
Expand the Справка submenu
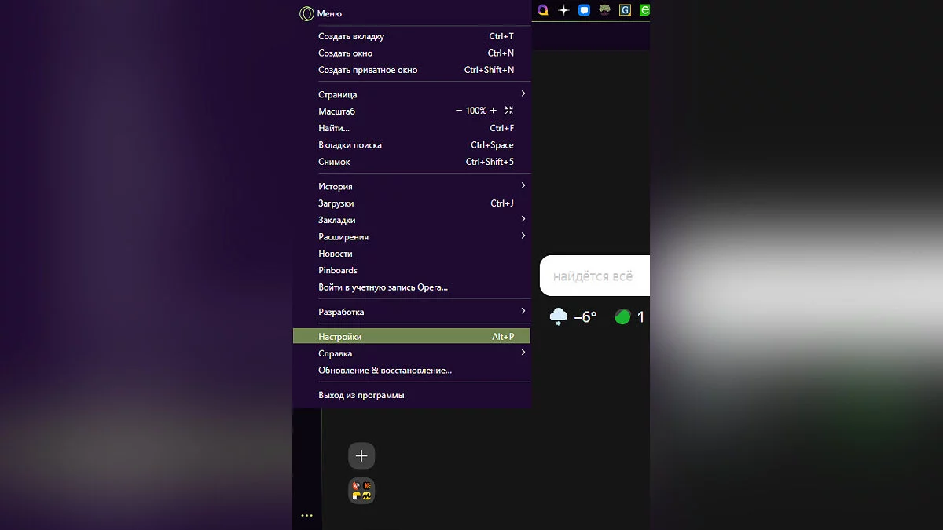[x=412, y=353]
